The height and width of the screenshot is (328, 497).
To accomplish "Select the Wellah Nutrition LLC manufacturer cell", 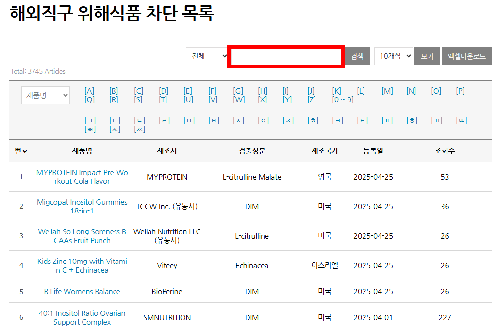I will pos(167,236).
